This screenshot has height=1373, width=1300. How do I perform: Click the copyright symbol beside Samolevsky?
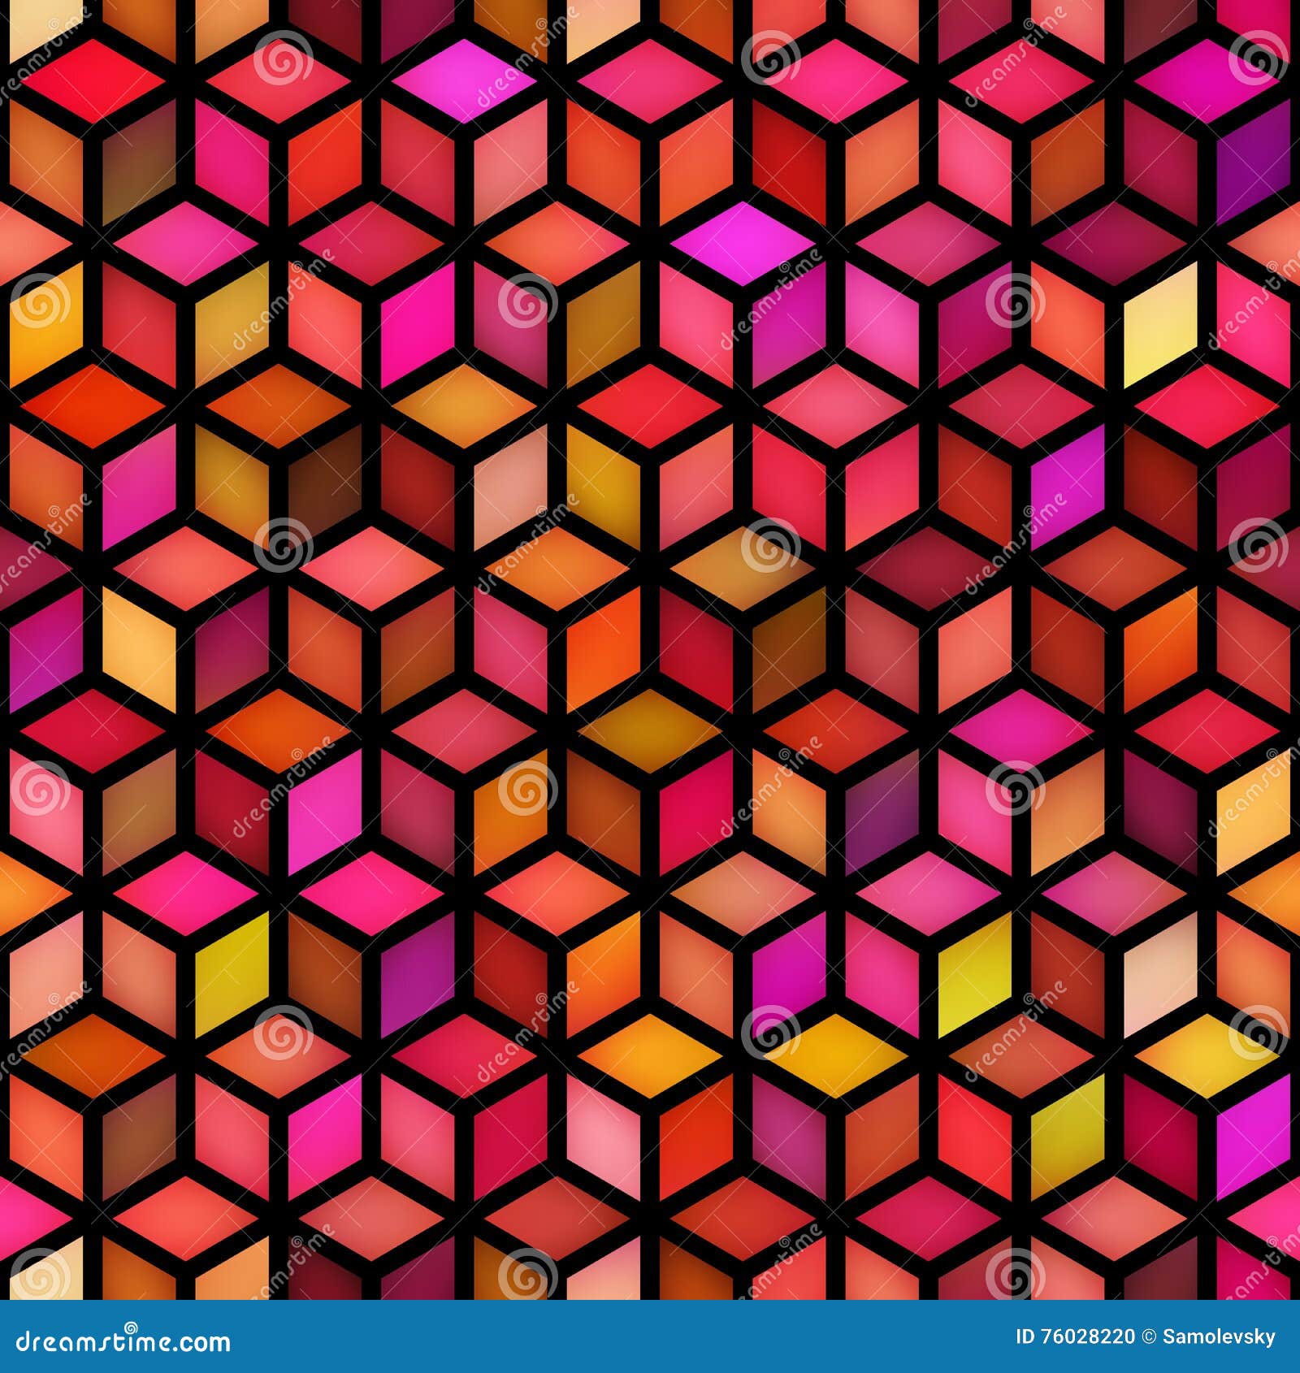[x=1148, y=1335]
